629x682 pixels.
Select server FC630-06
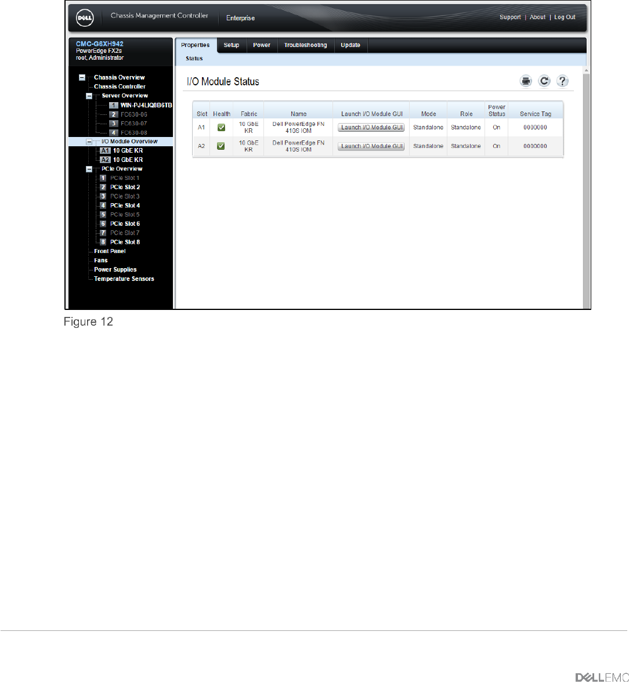point(134,114)
